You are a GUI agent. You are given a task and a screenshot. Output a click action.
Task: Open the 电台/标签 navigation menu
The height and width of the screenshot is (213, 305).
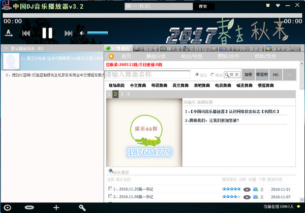(192, 56)
